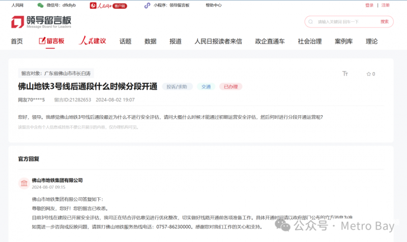
Task: Click the 领导留言板 site logo
Action: pyautogui.click(x=42, y=22)
